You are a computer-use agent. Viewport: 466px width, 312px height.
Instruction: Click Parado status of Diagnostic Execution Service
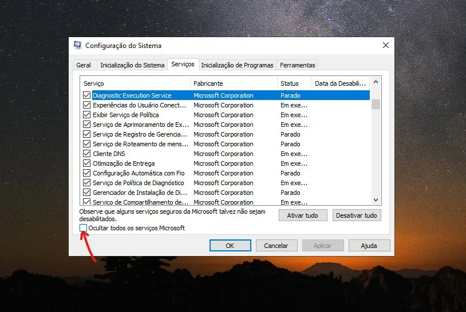pos(290,95)
